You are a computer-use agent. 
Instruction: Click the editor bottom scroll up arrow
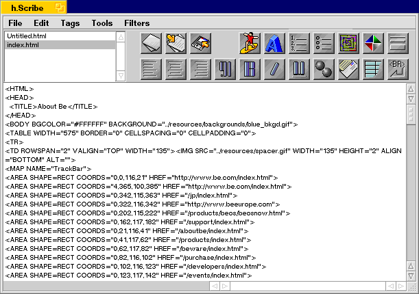point(411,266)
